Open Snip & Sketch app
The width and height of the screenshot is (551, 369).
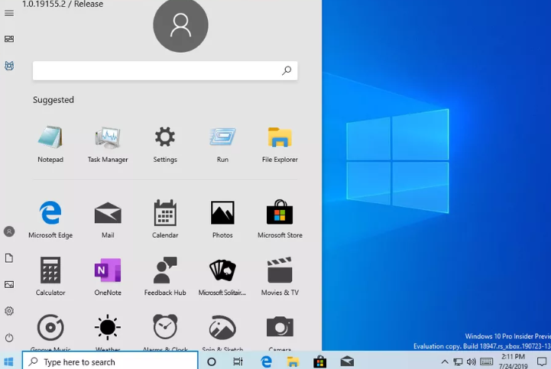tap(222, 332)
